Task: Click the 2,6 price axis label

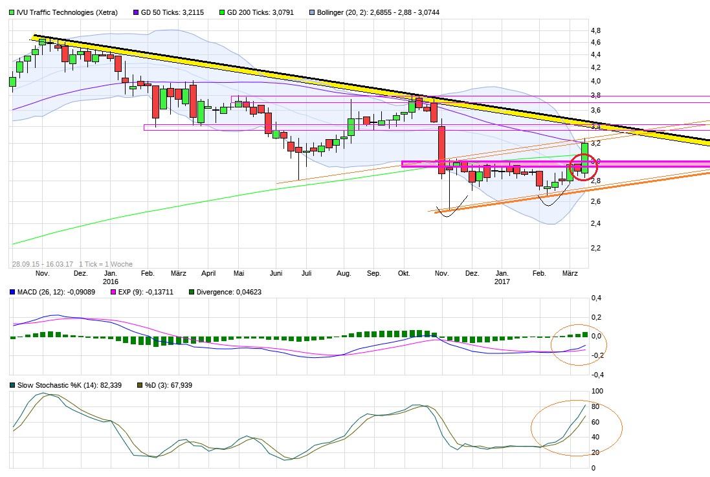Action: (596, 201)
